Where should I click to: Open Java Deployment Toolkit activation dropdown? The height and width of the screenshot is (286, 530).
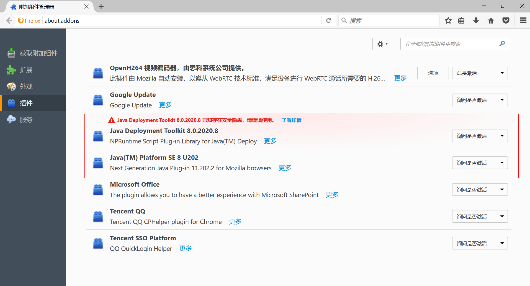coord(480,136)
